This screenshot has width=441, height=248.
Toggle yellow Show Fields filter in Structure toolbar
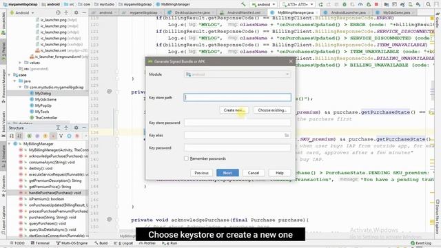45,136
